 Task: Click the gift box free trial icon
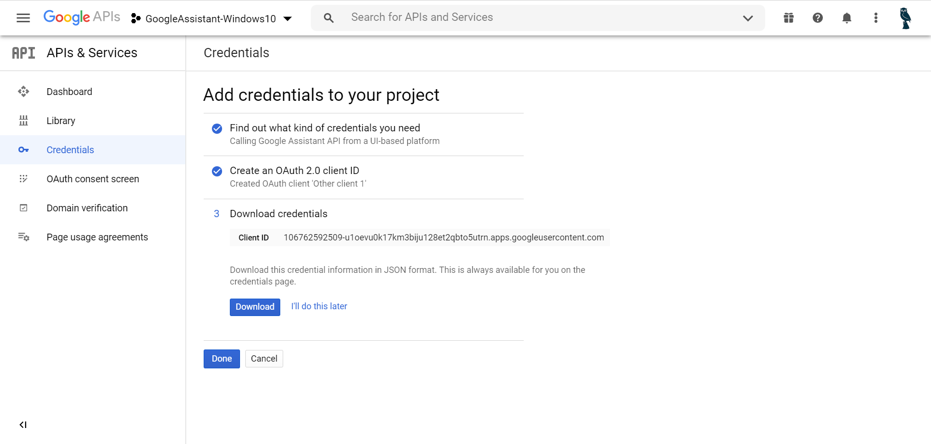pos(788,18)
